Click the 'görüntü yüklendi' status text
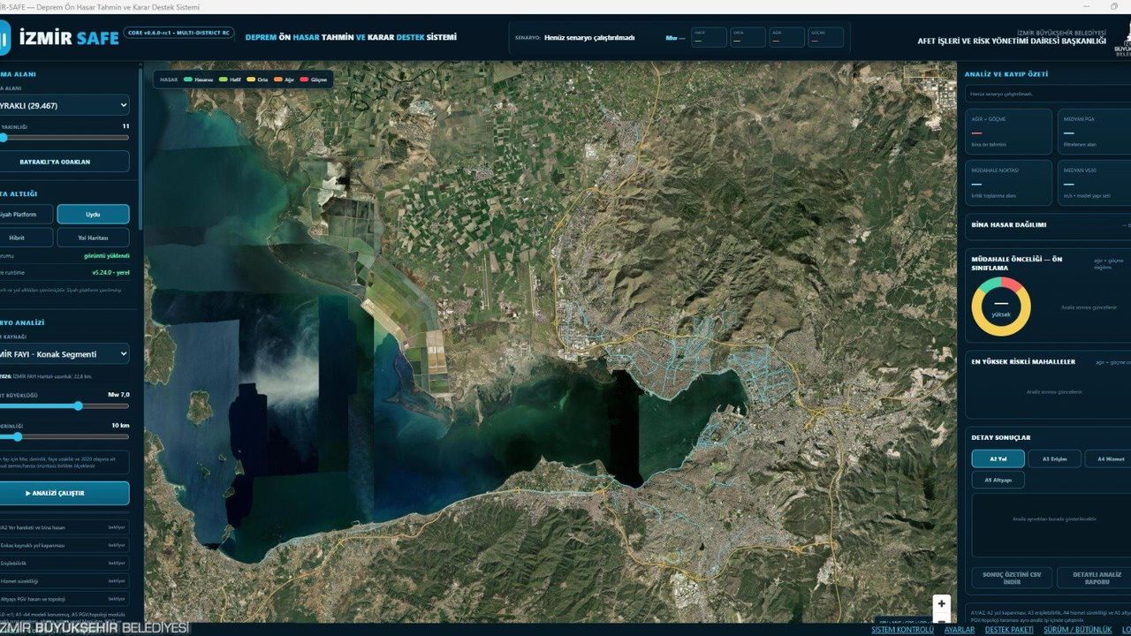This screenshot has width=1131, height=636. click(x=106, y=256)
